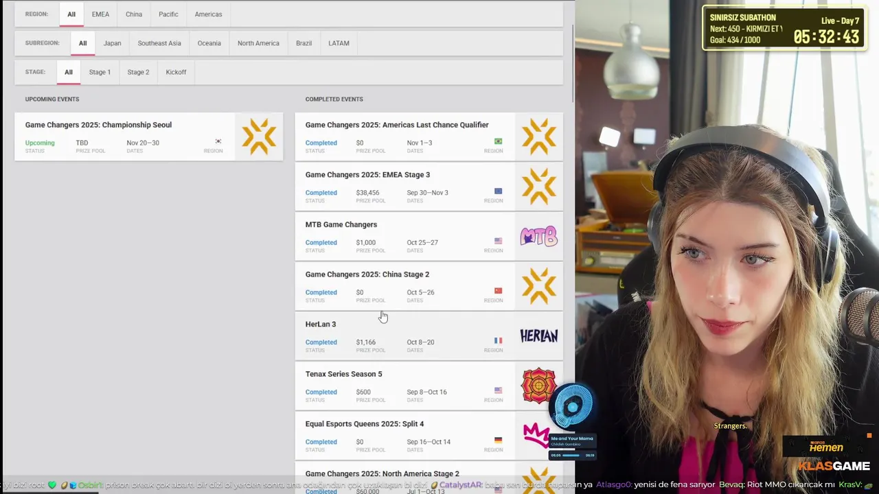
Task: Click the Tenax Series flower logo
Action: pyautogui.click(x=539, y=386)
